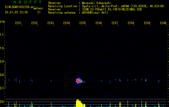Click the meteor count value 21
The width and height of the screenshot is (169, 107).
point(39,12)
